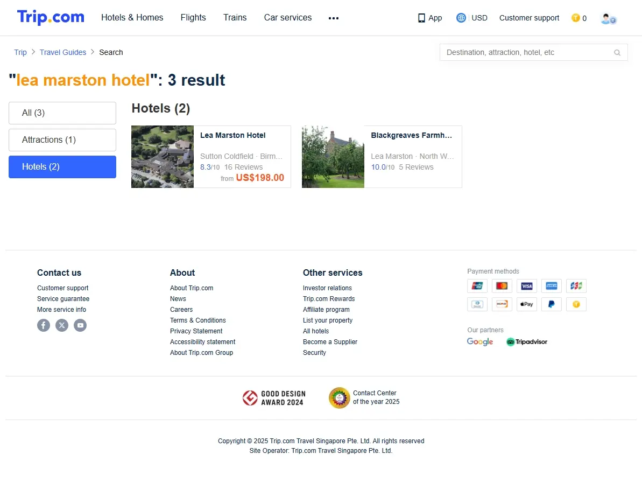This screenshot has height=496, width=642.
Task: Open the List your property link
Action: (328, 320)
